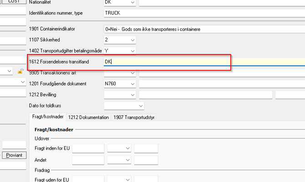Viewport: 305px width, 182px height.
Task: Expand the 1212 Bevilling dropdown
Action: tap(132, 95)
